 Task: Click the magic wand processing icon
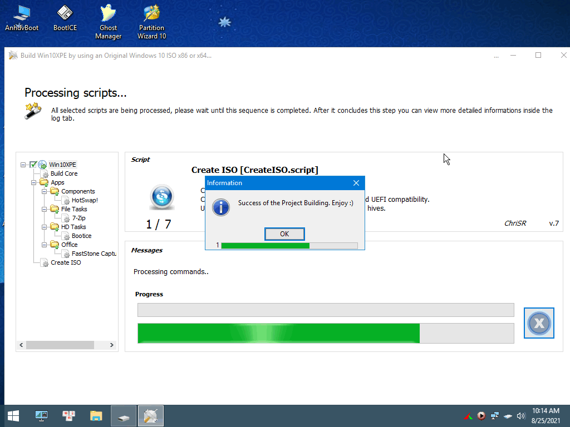tap(33, 111)
